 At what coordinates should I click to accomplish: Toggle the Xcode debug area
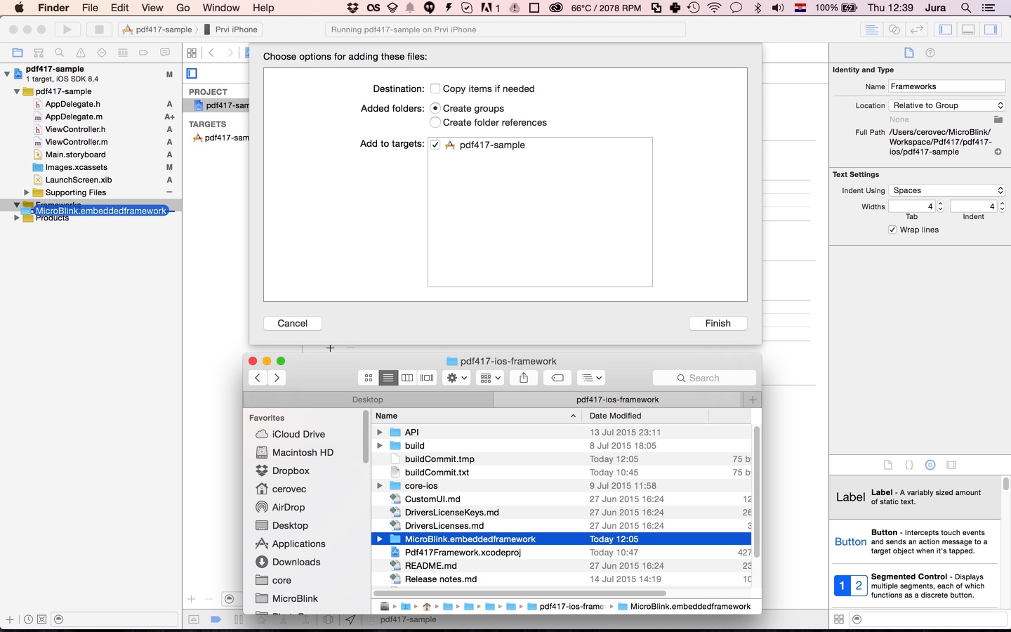(x=968, y=29)
